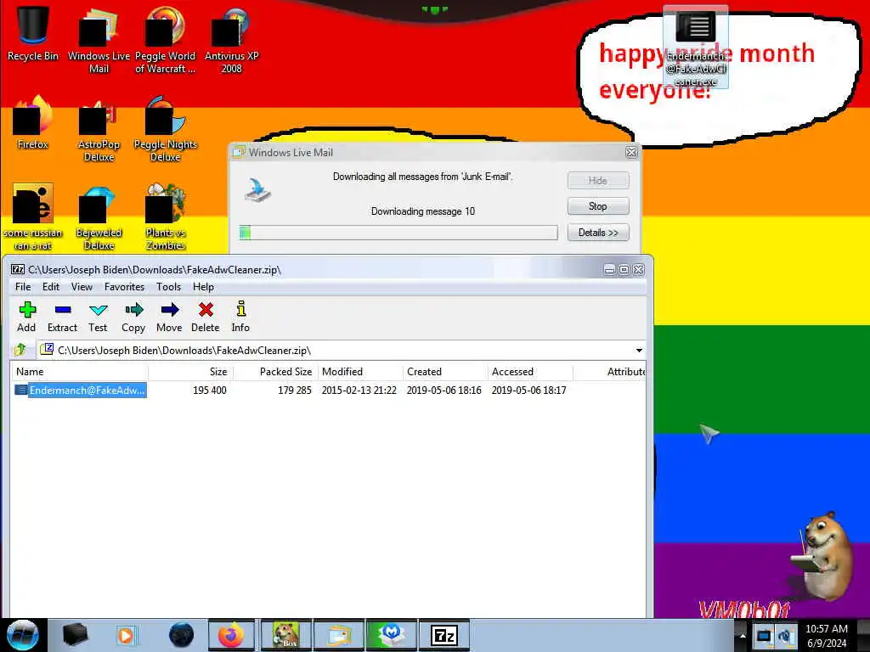This screenshot has width=870, height=652.
Task: Sort by the Accessed column header
Action: click(530, 372)
